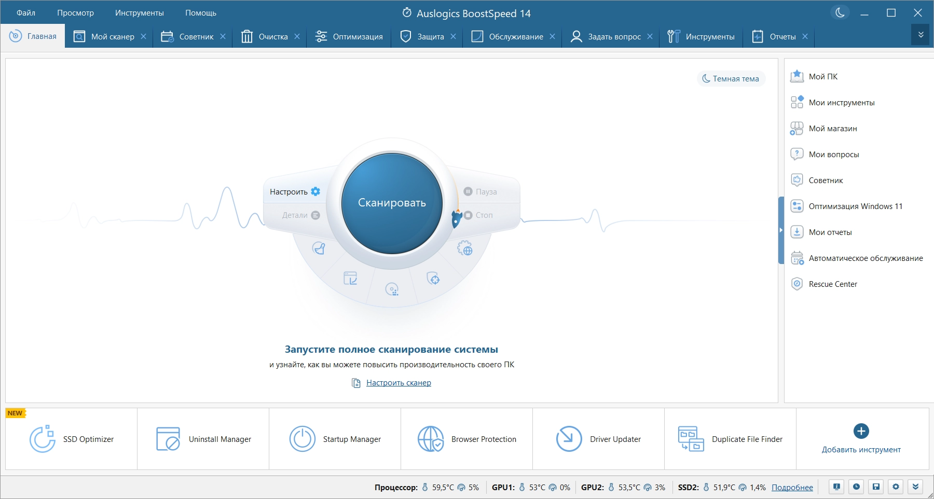Click the Процессор temperature reading 59,5°C
934x499 pixels.
click(x=443, y=488)
